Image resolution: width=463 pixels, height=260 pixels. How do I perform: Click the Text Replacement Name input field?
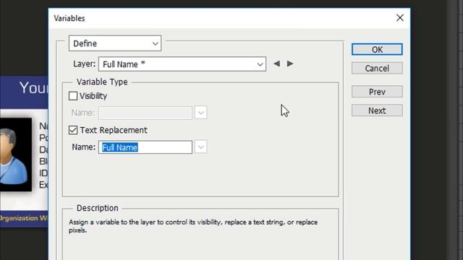145,147
